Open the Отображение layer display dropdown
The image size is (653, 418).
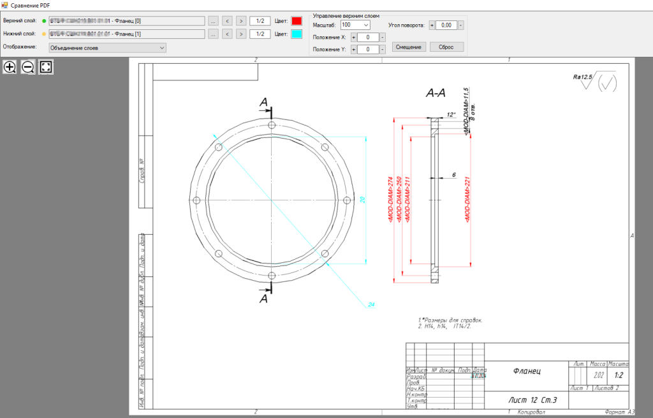pos(107,47)
